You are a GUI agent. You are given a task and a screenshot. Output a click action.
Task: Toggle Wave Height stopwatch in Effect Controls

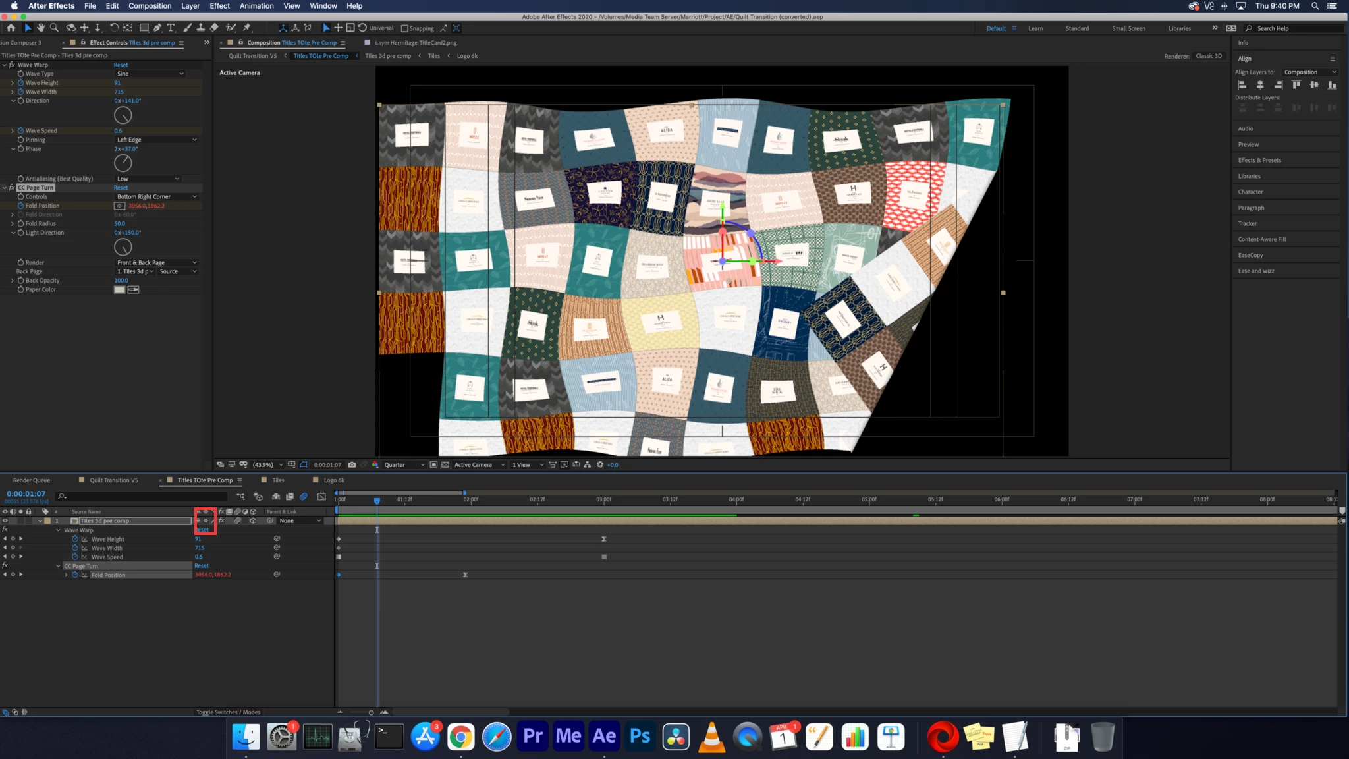click(x=20, y=83)
